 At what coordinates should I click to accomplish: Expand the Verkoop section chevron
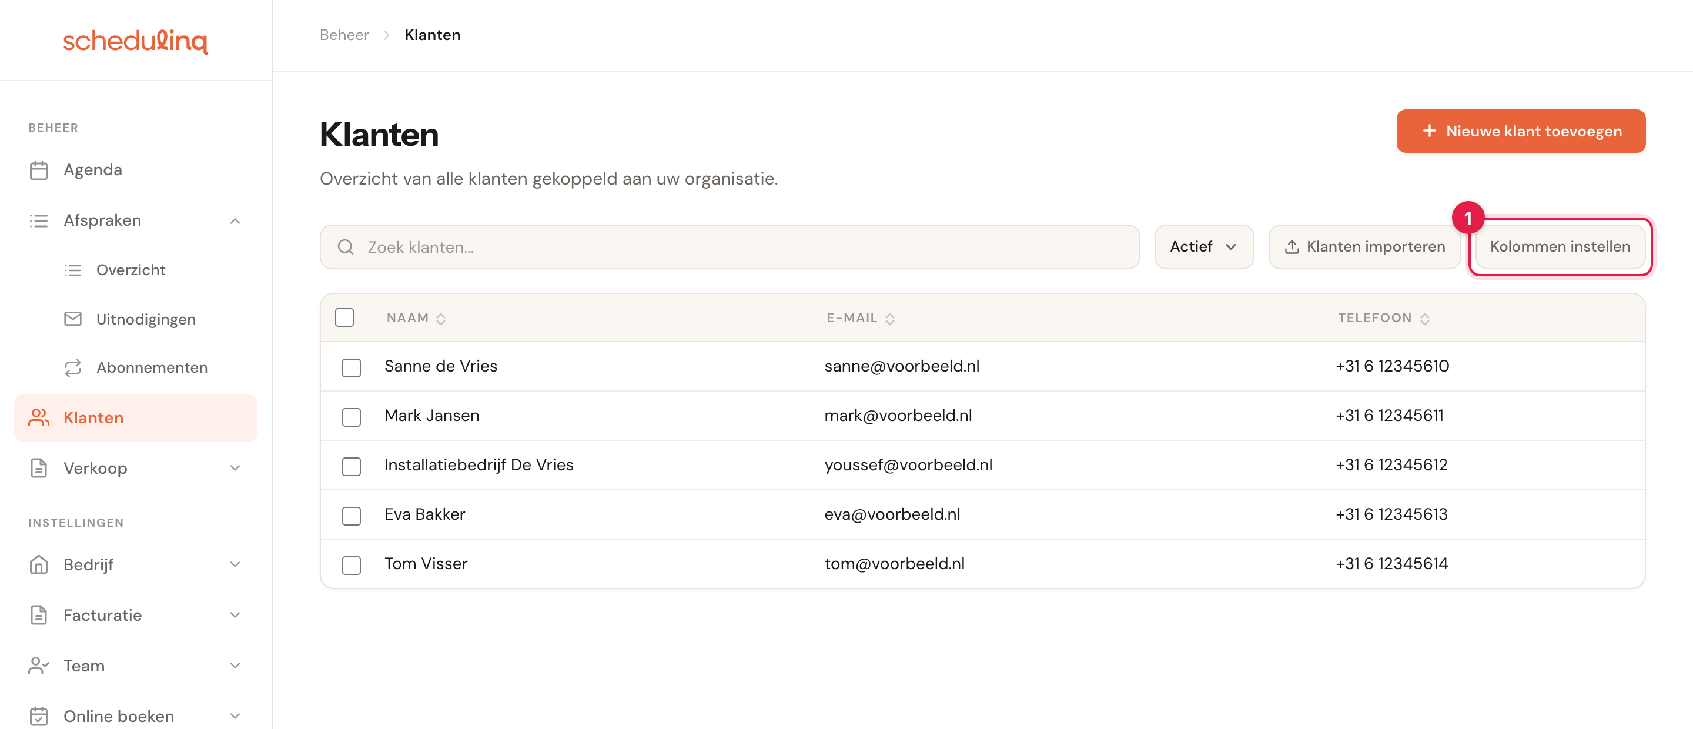click(235, 468)
